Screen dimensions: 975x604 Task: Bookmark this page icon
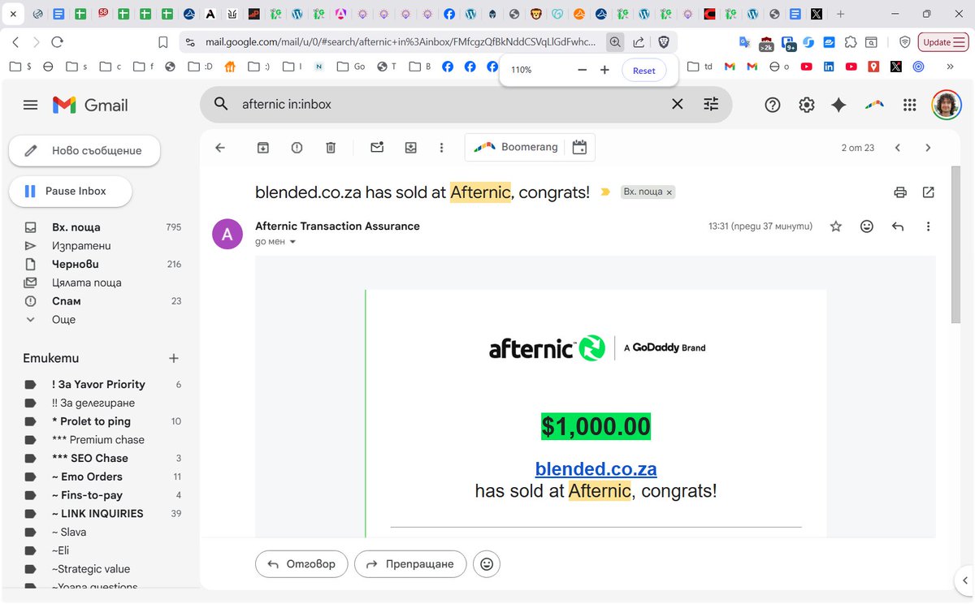click(x=163, y=42)
